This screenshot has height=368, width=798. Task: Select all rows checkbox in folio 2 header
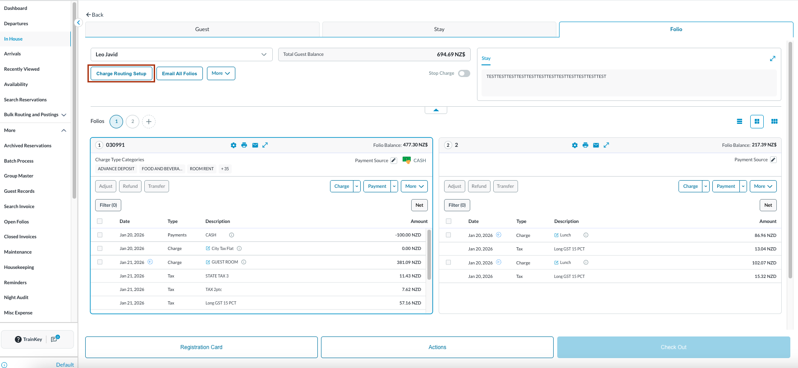[x=449, y=221]
